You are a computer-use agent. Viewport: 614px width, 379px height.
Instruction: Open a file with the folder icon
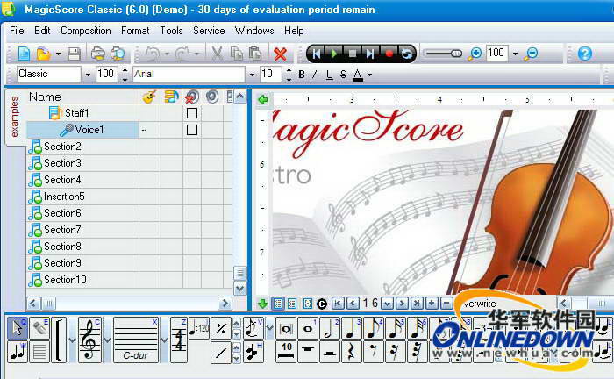click(x=44, y=54)
